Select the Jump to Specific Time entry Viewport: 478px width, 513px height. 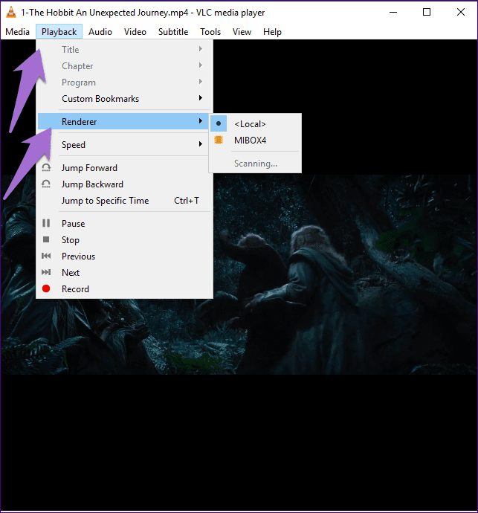(x=124, y=201)
